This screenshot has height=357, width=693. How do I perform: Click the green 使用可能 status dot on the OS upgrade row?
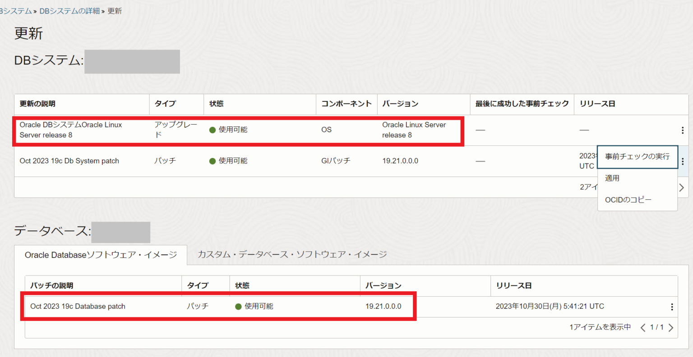tap(212, 129)
